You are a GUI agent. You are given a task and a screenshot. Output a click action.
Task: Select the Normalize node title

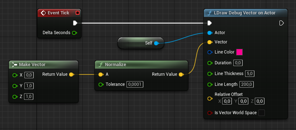pyautogui.click(x=115, y=65)
